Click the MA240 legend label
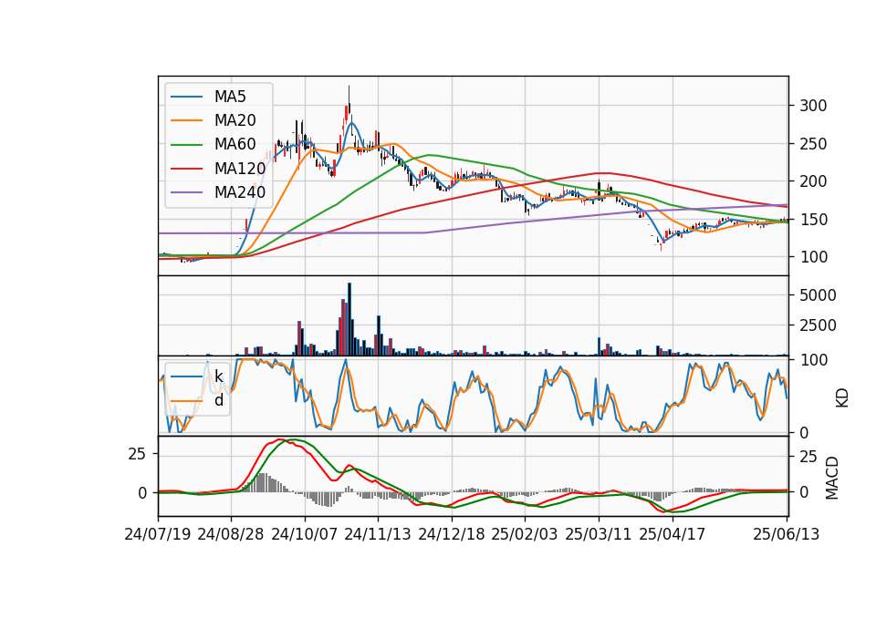This screenshot has height=629, width=876. (x=240, y=192)
